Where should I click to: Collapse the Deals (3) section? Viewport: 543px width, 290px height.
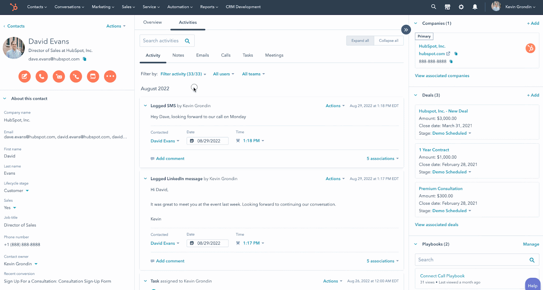pos(416,95)
